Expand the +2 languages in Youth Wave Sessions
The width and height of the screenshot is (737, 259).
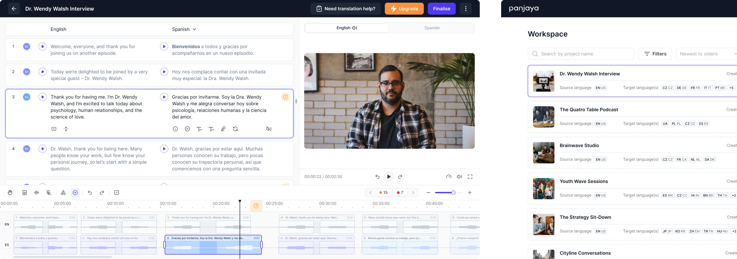tap(734, 196)
